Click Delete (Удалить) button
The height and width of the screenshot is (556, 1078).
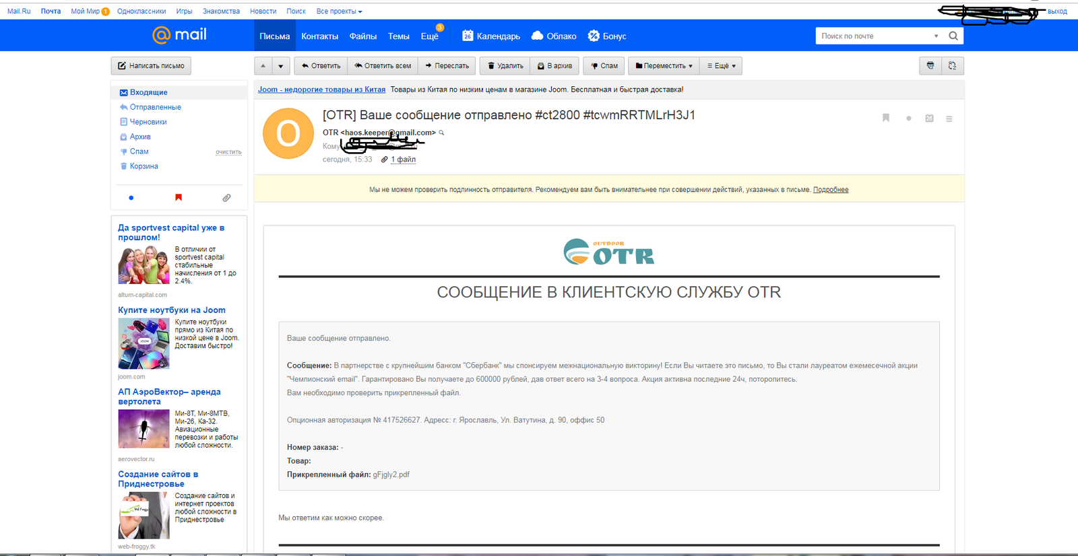tap(505, 66)
